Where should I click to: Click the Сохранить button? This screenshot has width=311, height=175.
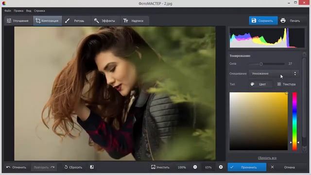pyautogui.click(x=263, y=20)
